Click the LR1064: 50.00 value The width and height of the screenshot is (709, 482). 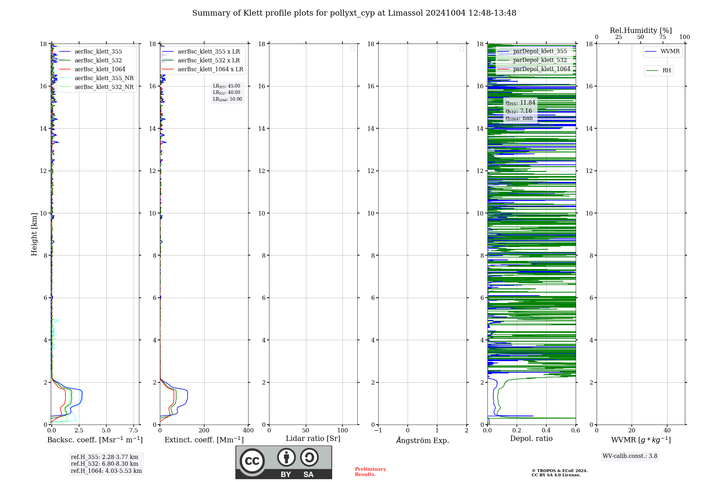coord(228,99)
